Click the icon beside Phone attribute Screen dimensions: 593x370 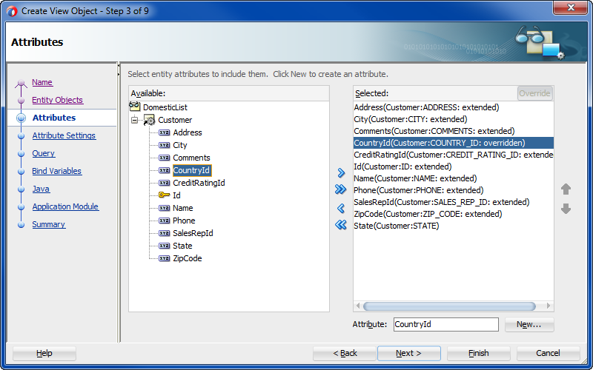click(x=164, y=221)
